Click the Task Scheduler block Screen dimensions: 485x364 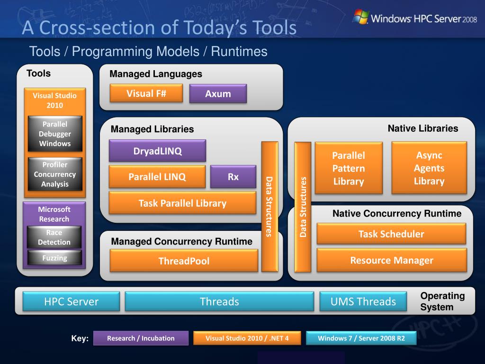pos(391,234)
